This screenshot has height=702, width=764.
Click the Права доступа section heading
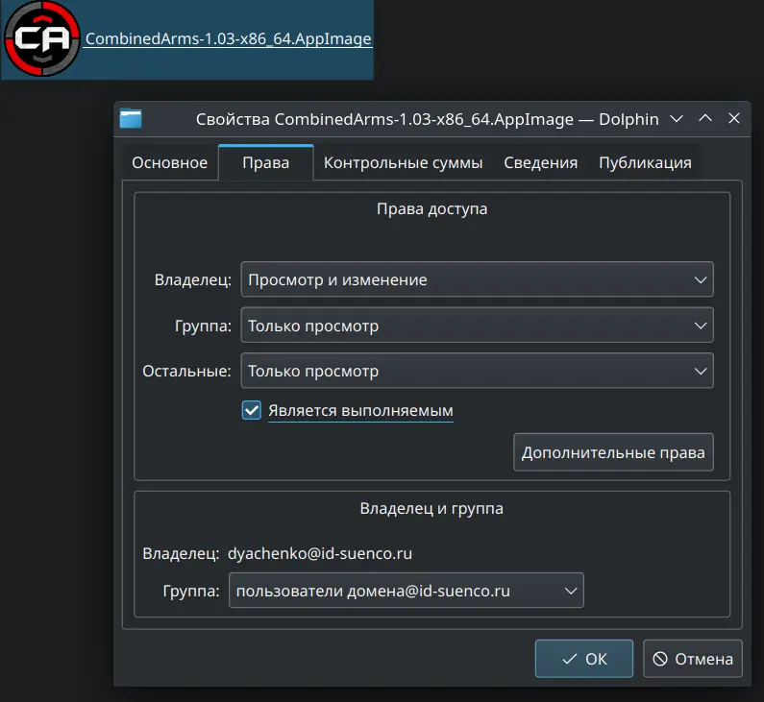(x=431, y=208)
